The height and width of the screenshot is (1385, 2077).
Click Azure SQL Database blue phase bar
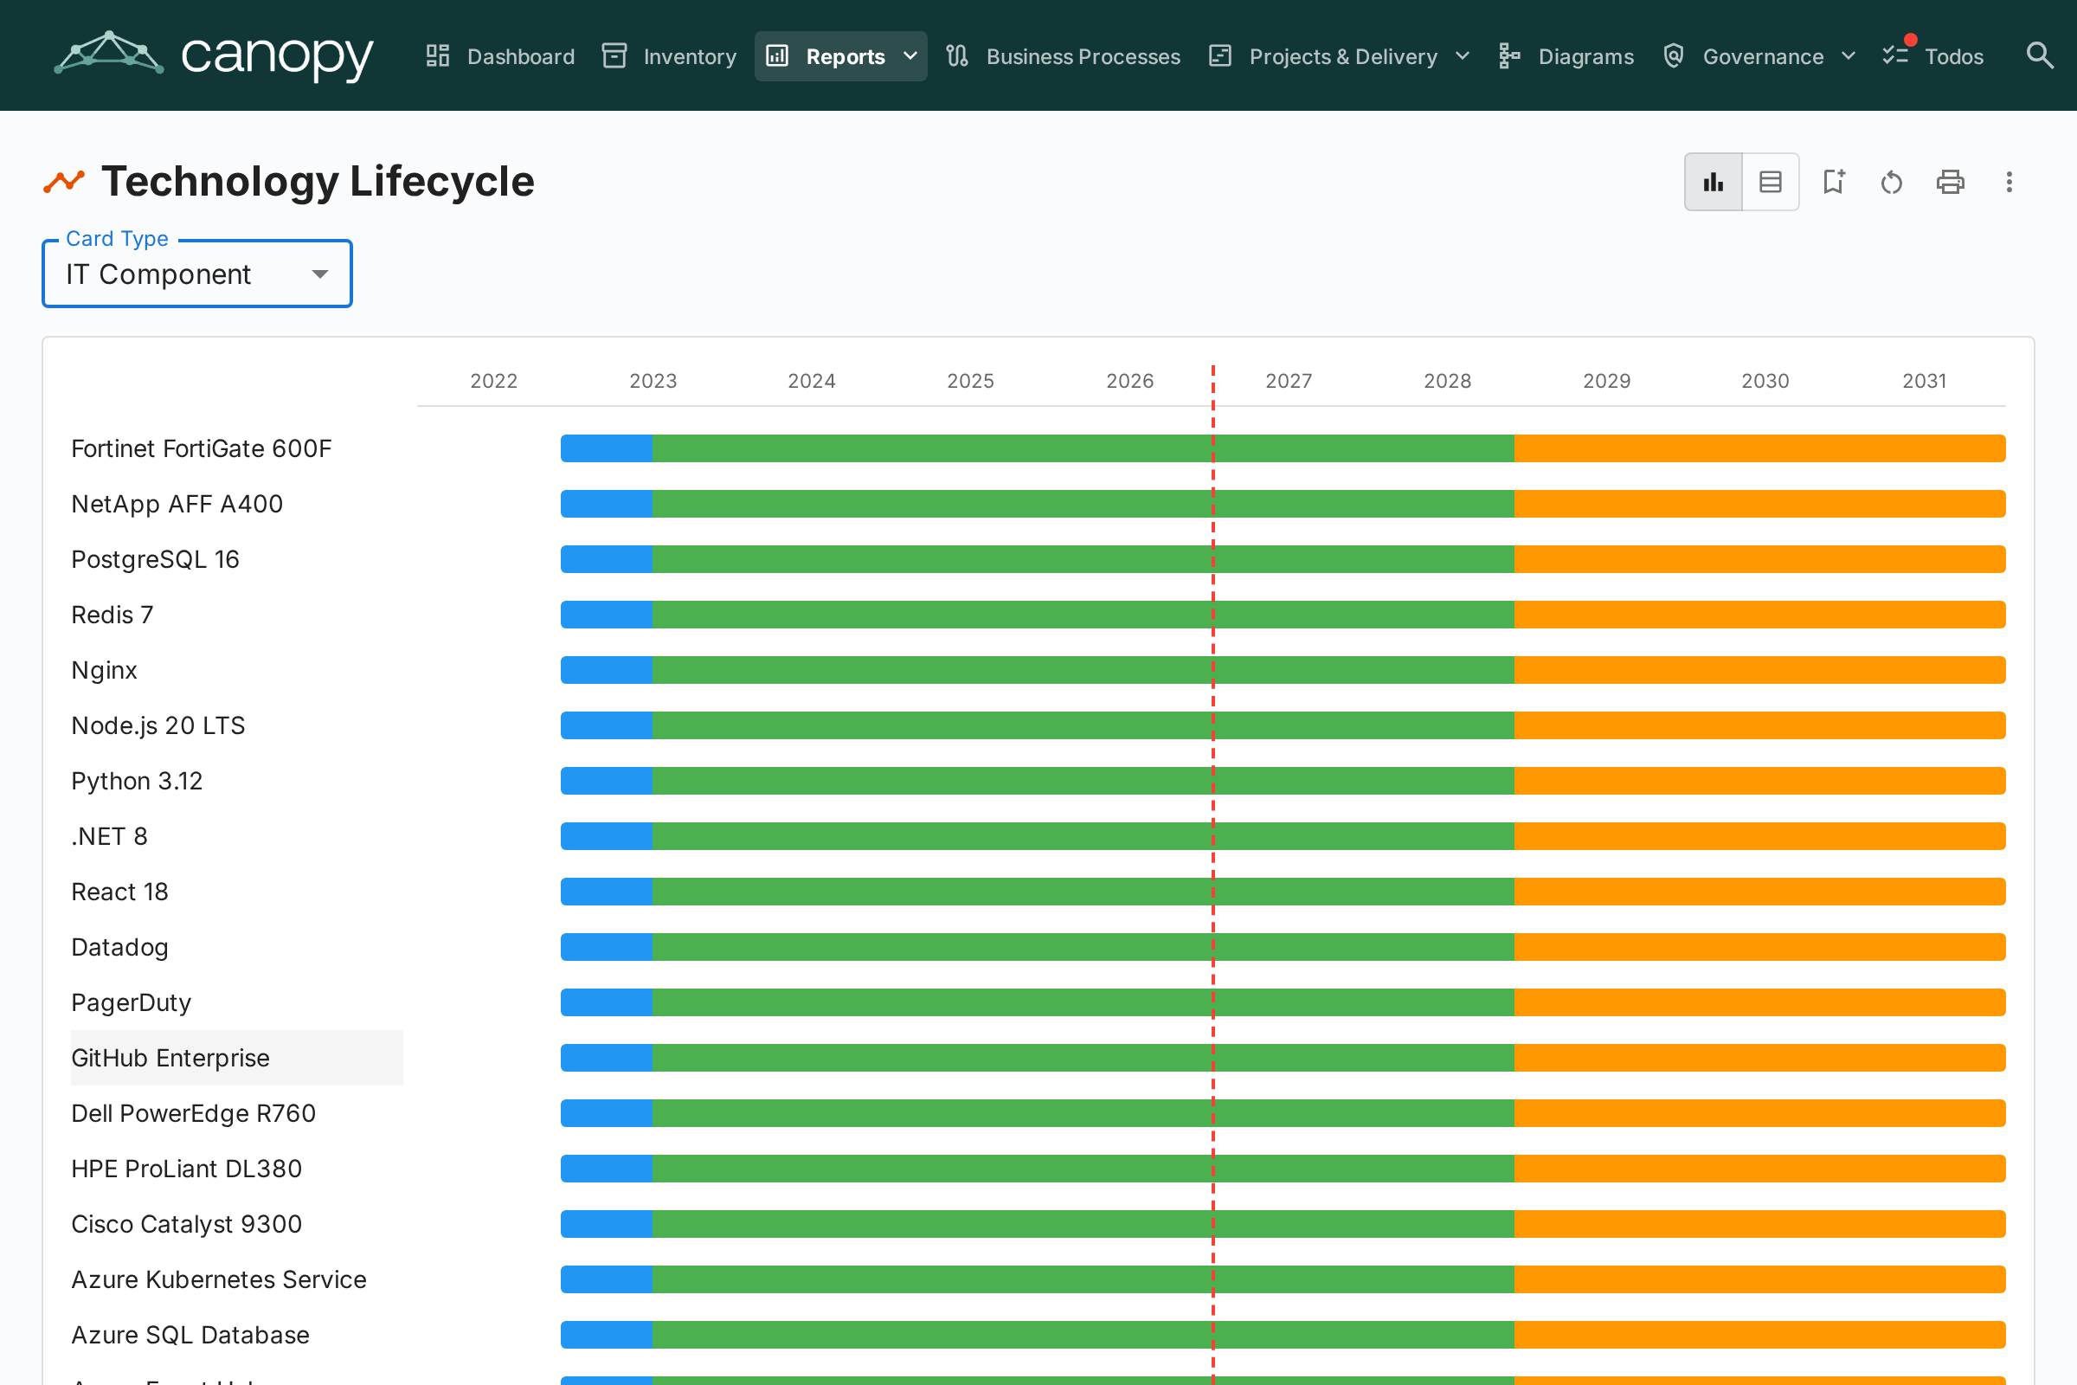[607, 1336]
